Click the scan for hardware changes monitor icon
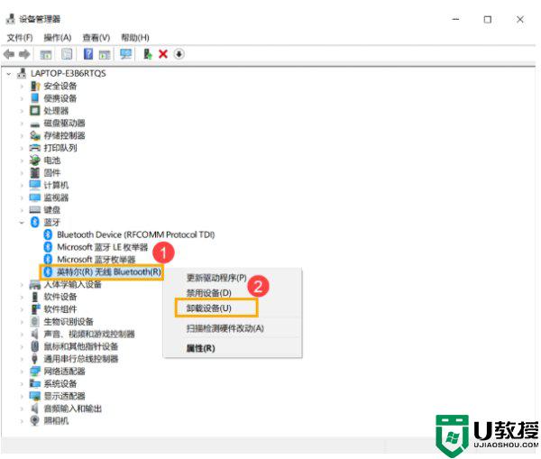This screenshot has height=459, width=541. click(126, 54)
